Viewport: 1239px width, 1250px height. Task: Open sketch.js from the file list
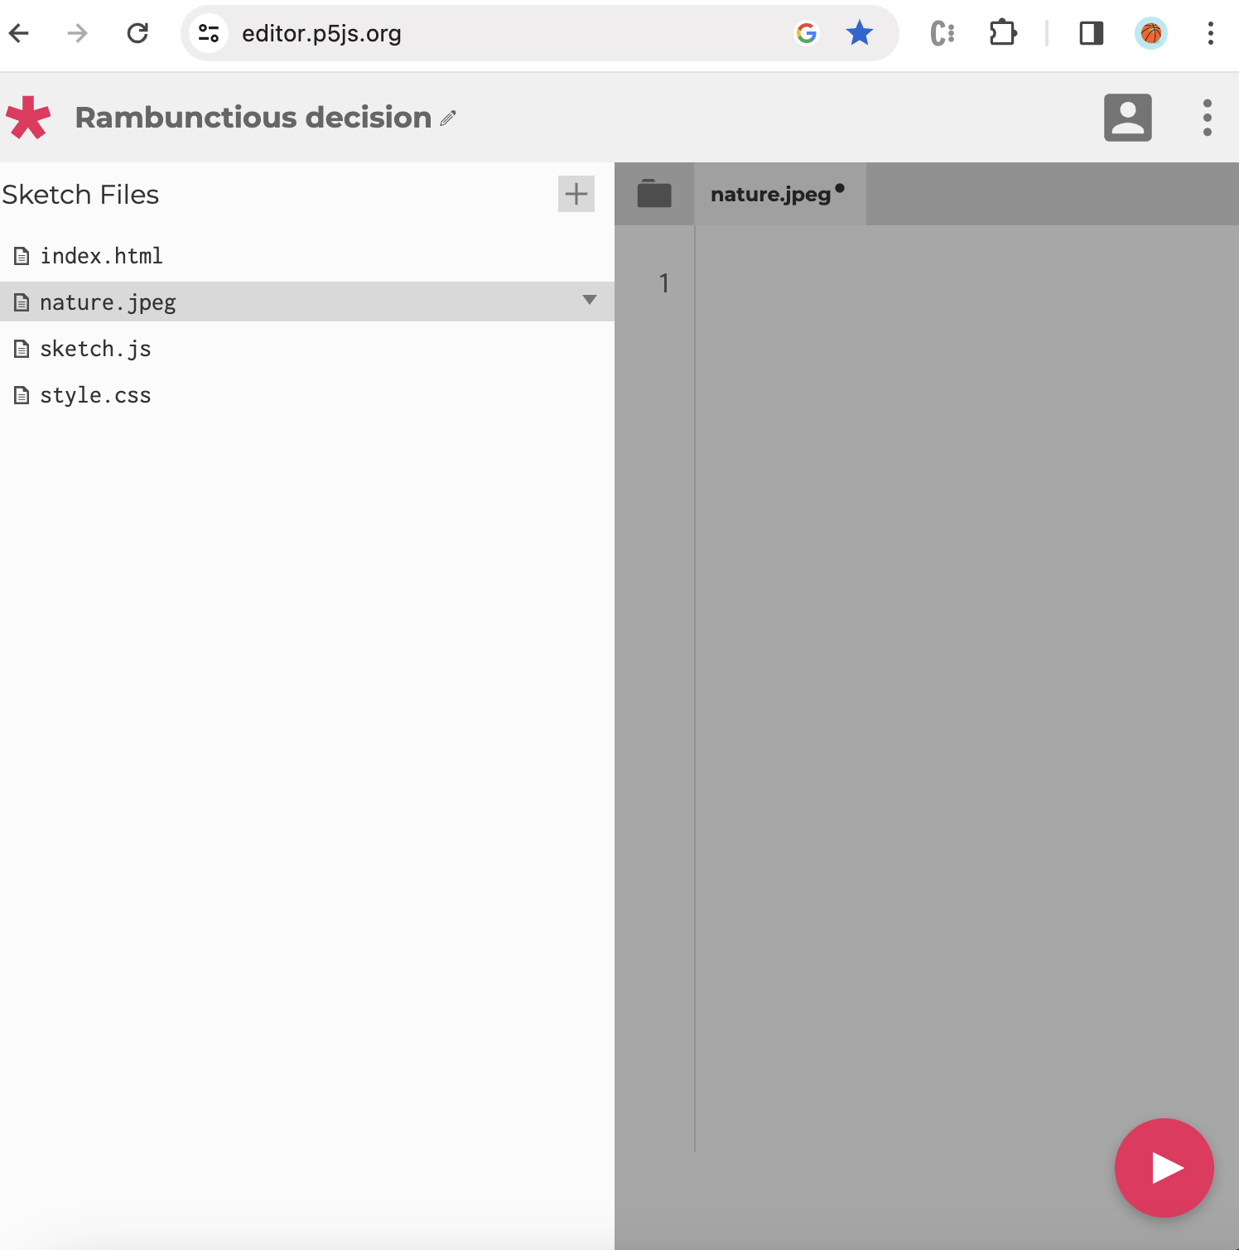point(95,349)
